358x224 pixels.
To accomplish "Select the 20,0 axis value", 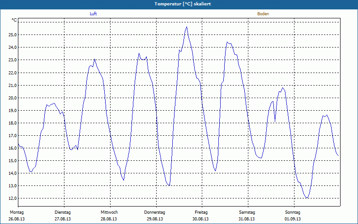I will tap(13, 98).
